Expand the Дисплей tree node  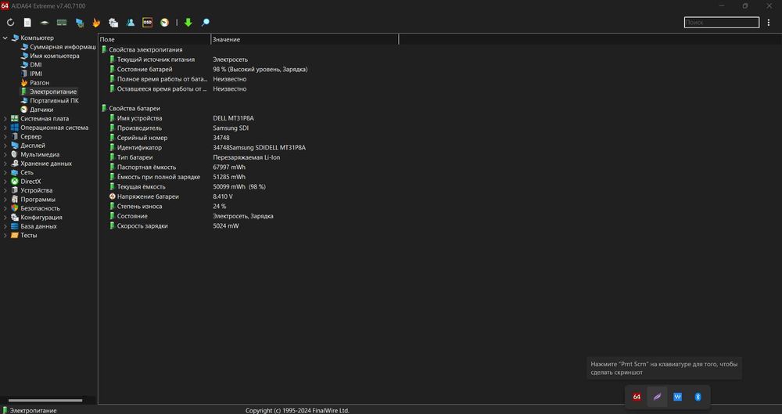coord(5,146)
